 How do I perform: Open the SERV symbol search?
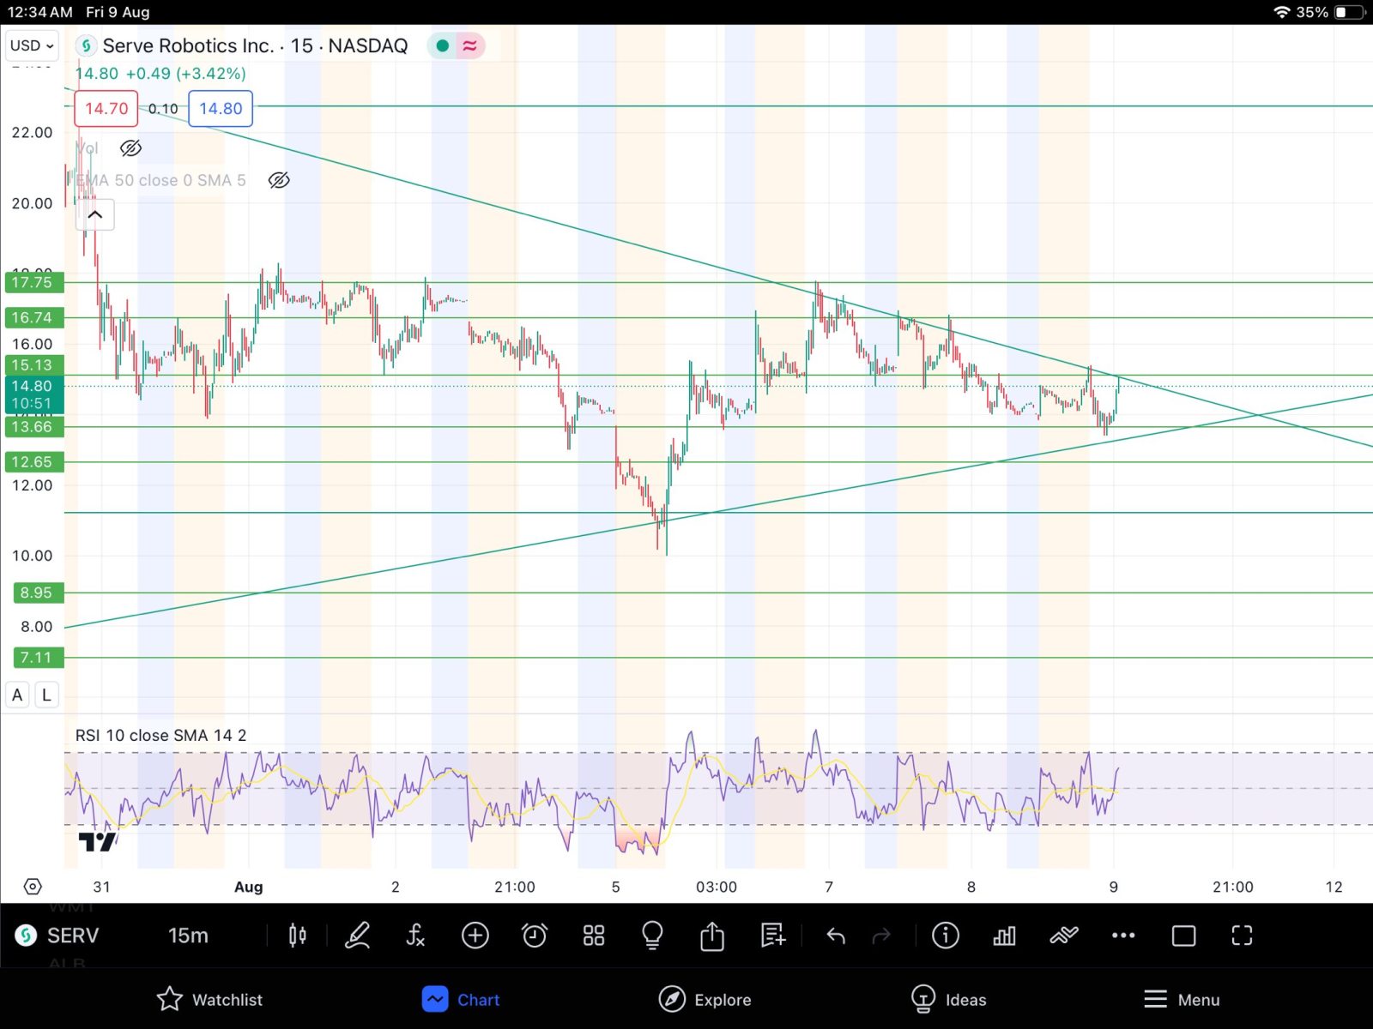coord(73,936)
